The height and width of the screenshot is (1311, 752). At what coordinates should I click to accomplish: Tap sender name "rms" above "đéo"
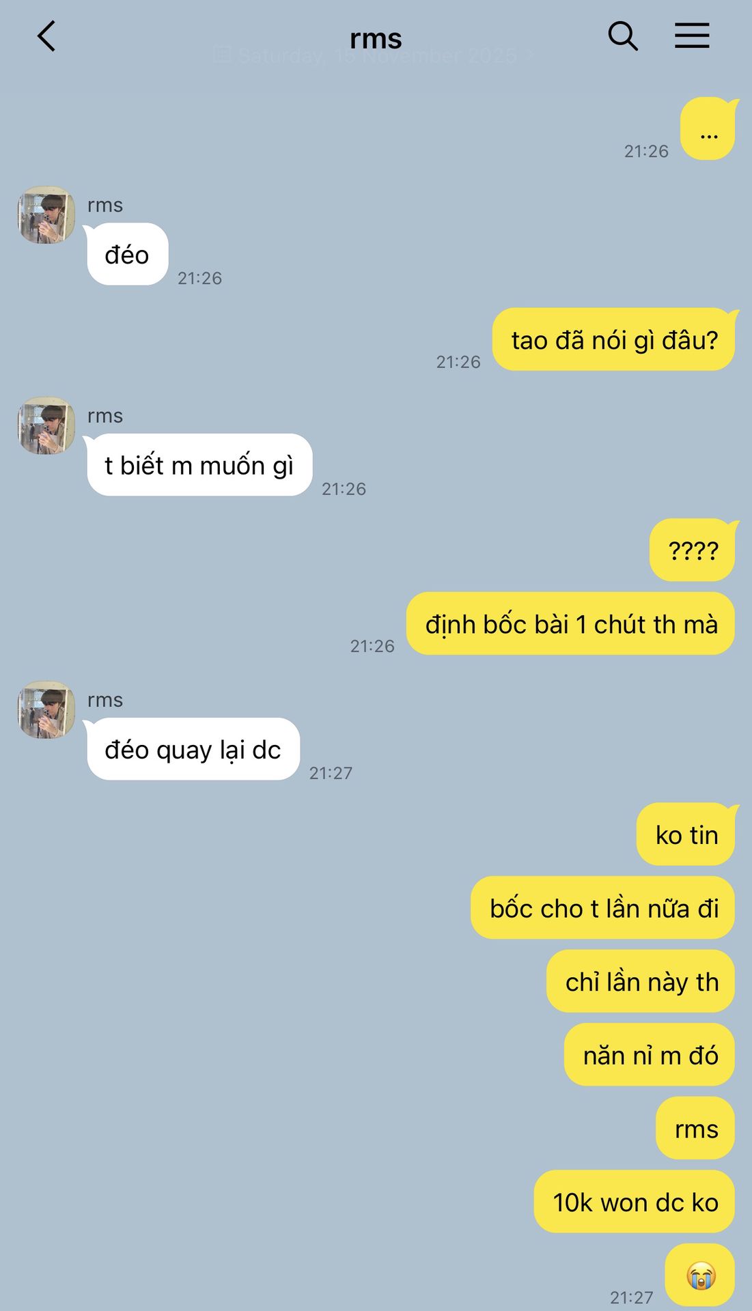tap(105, 205)
